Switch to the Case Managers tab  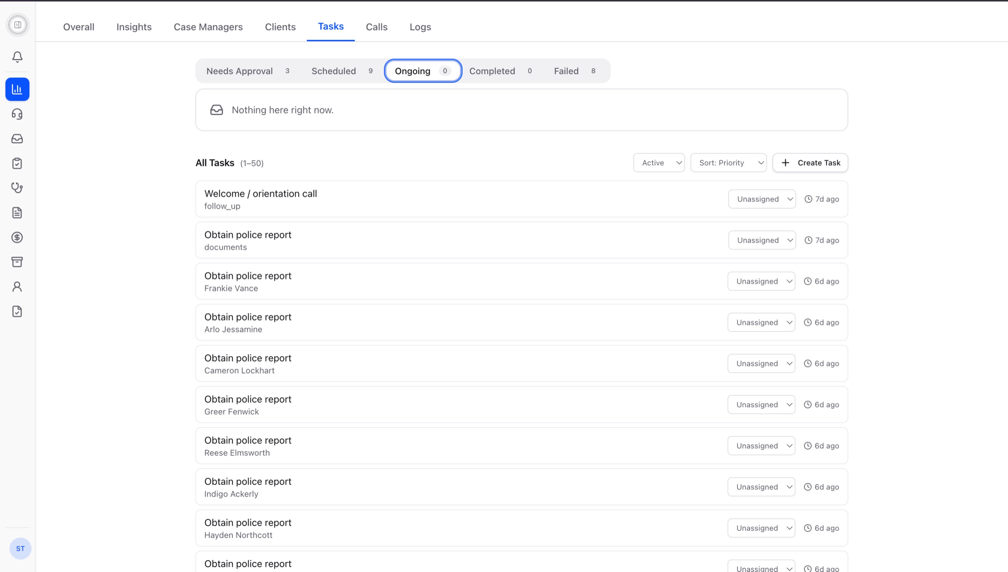(208, 27)
